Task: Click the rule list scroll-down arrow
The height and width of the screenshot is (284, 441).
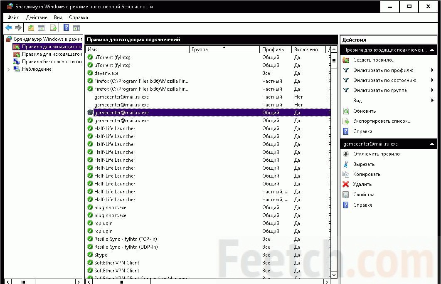Action: click(x=334, y=275)
